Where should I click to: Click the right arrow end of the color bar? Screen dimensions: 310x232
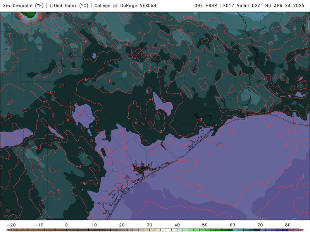302,230
